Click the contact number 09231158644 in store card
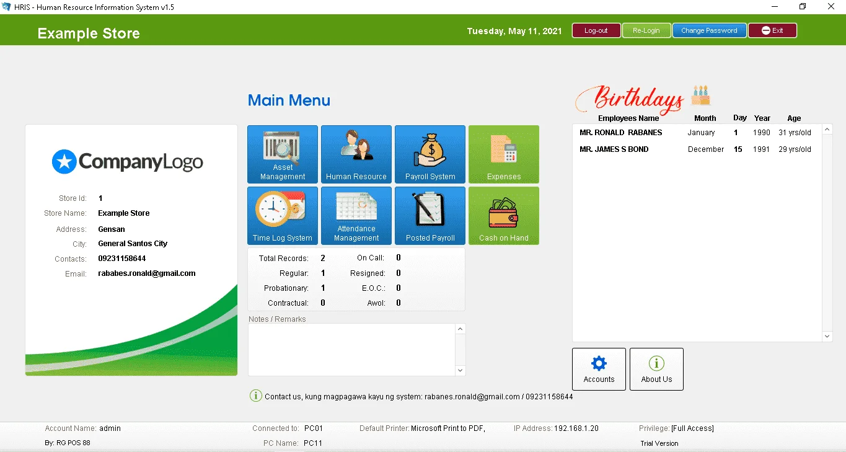This screenshot has height=452, width=846. [122, 259]
